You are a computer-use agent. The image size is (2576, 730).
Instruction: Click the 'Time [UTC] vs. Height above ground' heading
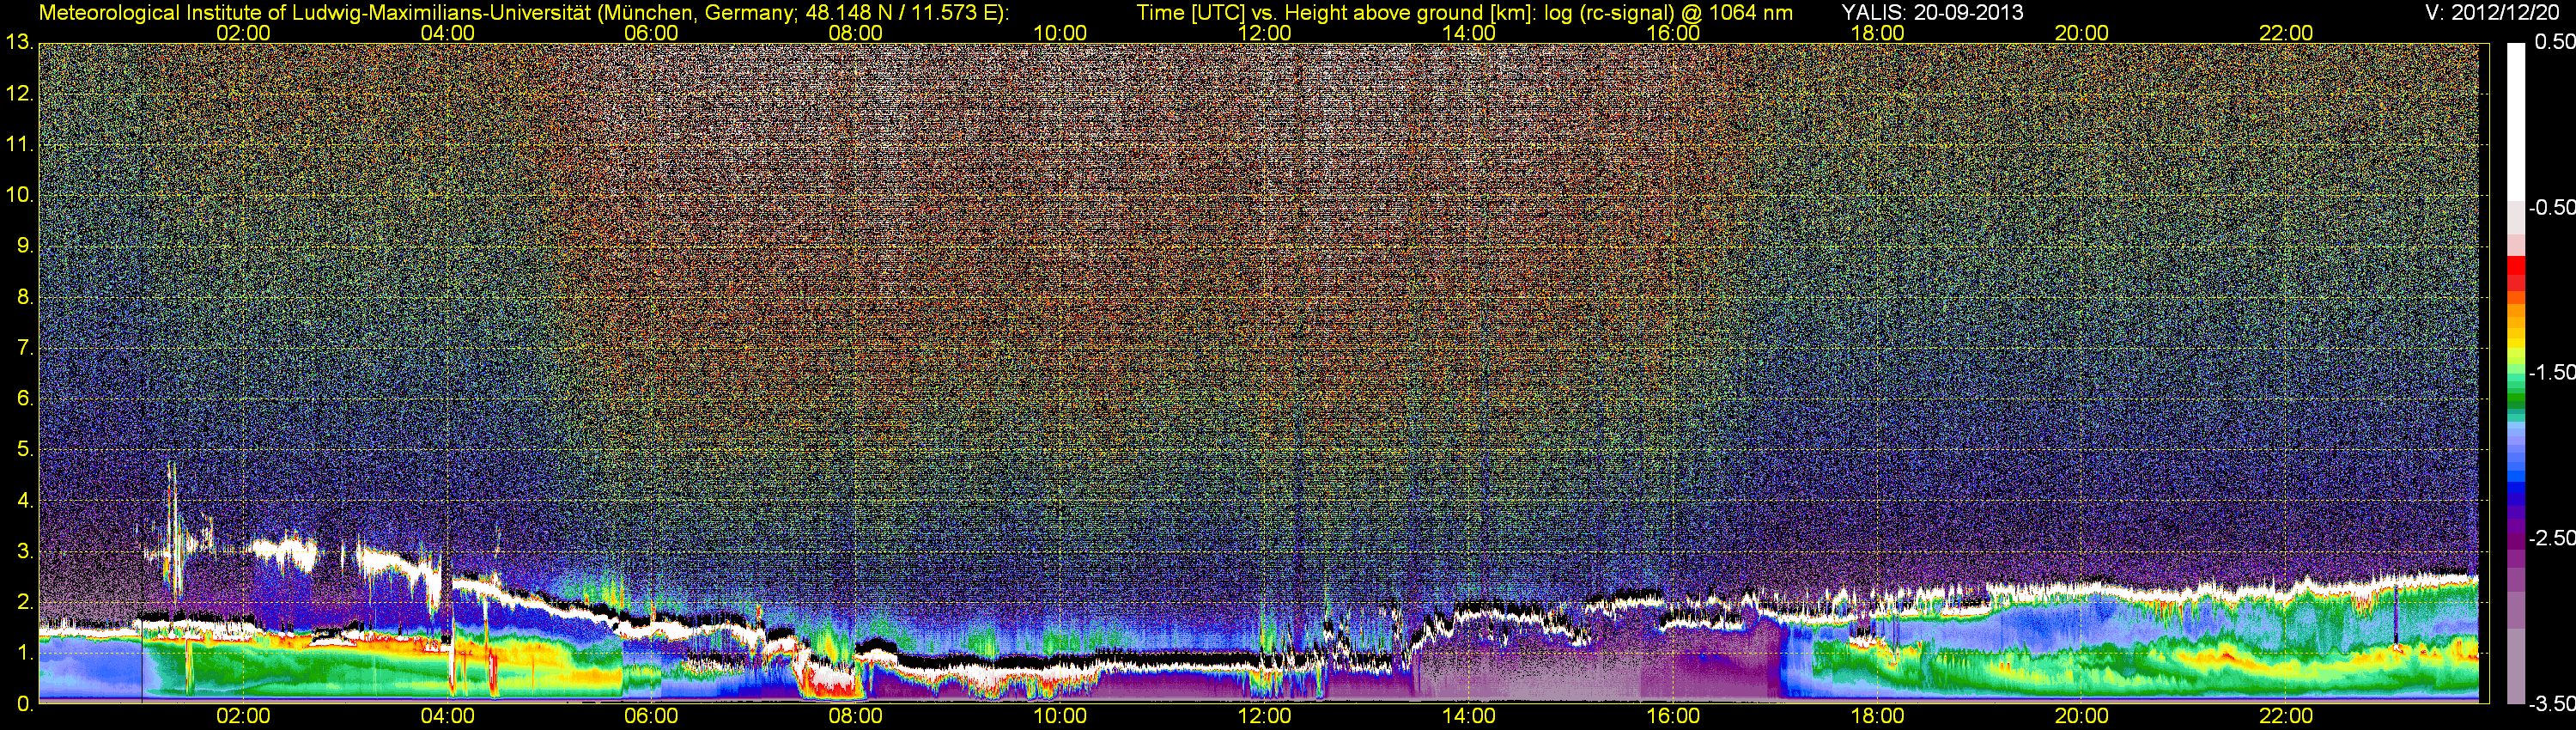pos(1464,13)
